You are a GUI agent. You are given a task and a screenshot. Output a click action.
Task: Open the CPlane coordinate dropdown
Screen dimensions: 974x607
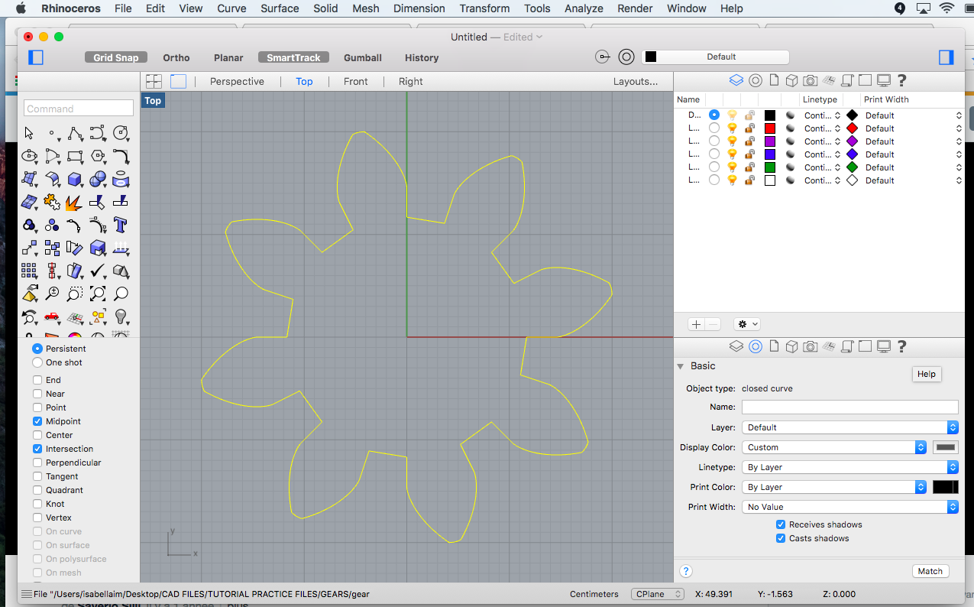(658, 594)
